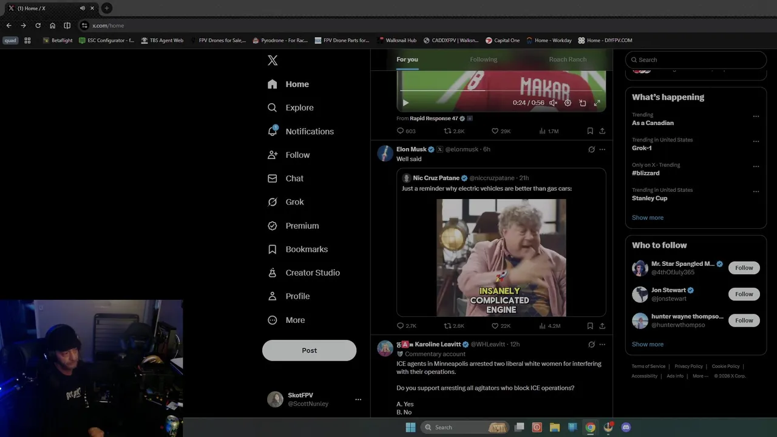Repost the Rapid Response 47 post
This screenshot has height=437, width=777.
tap(454, 131)
